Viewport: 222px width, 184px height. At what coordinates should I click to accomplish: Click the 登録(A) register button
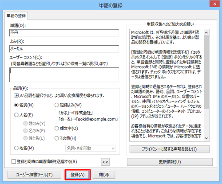(78, 175)
